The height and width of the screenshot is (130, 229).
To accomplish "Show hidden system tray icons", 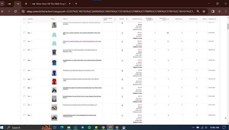I will pyautogui.click(x=193, y=128).
